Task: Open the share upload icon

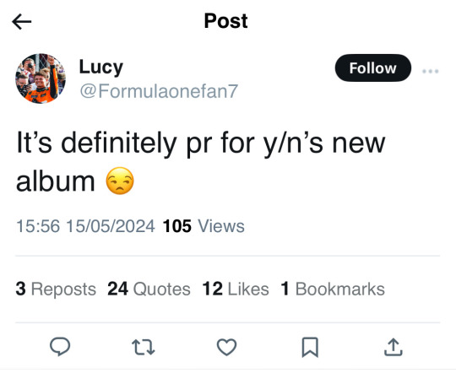Action: coord(394,347)
